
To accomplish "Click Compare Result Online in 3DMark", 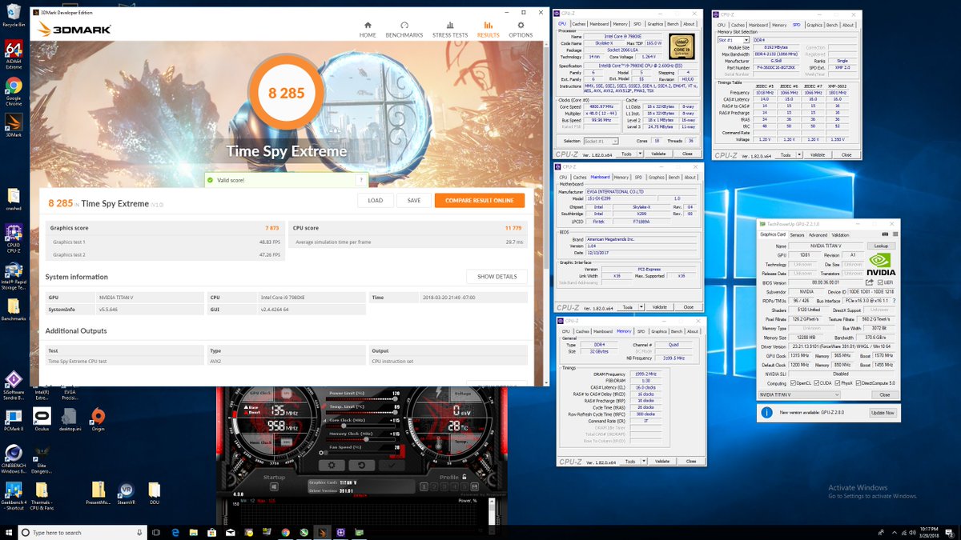I will click(x=479, y=201).
